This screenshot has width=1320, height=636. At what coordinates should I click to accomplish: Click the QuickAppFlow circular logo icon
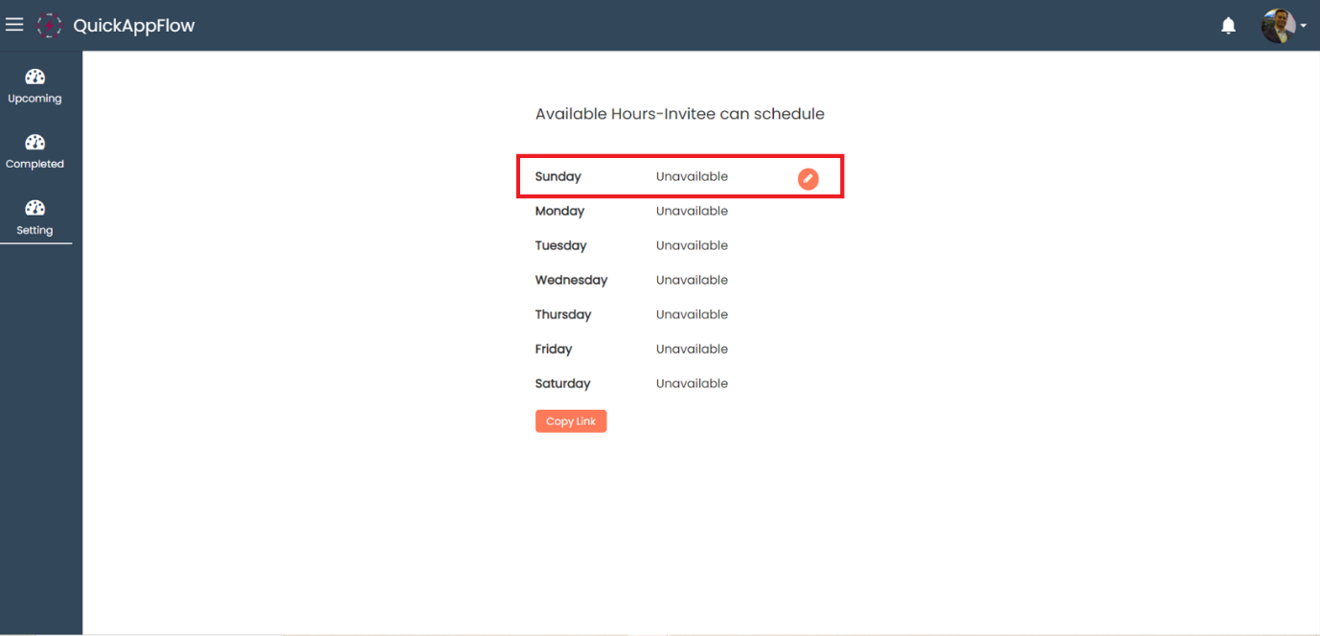tap(49, 26)
